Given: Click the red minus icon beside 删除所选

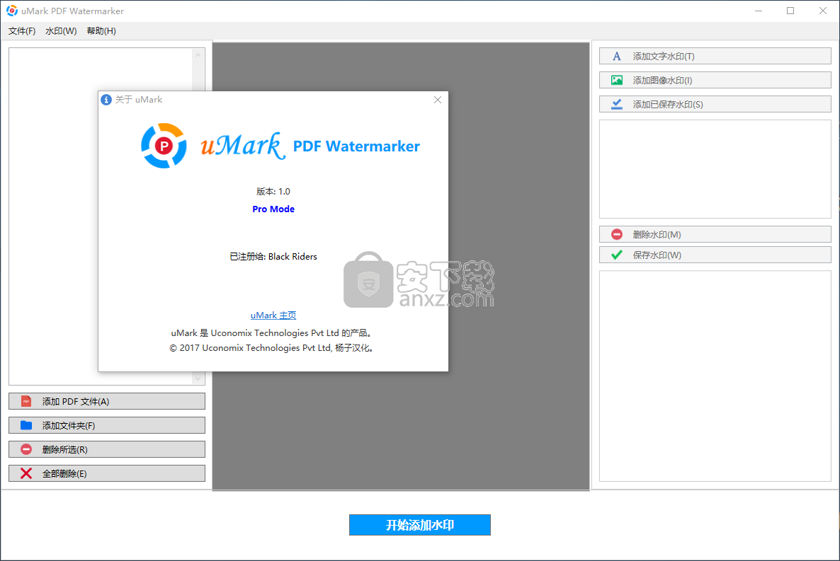Looking at the screenshot, I should [26, 450].
